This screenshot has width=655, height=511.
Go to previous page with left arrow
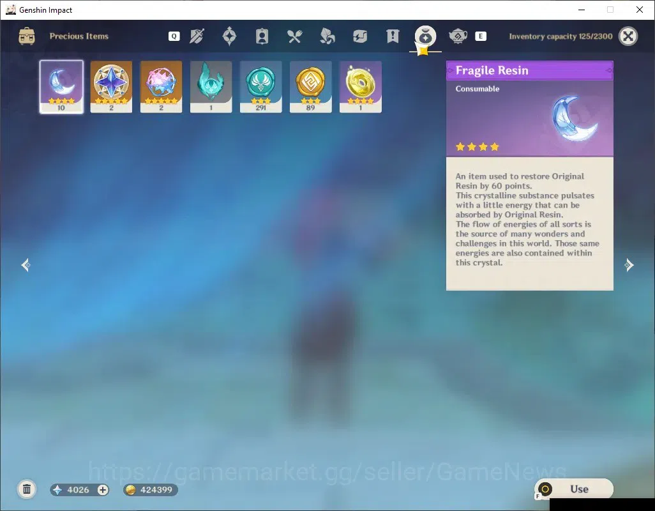pos(26,265)
